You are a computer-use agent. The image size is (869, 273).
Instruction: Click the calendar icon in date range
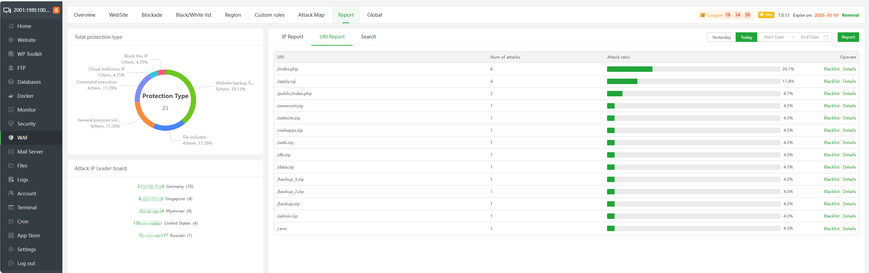click(x=826, y=37)
